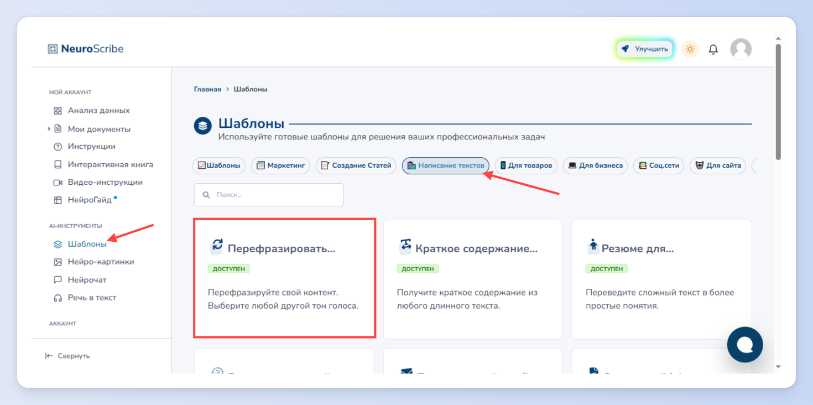This screenshot has height=405, width=813.
Task: Click the page vertical scrollbar thumb
Action: 778,102
